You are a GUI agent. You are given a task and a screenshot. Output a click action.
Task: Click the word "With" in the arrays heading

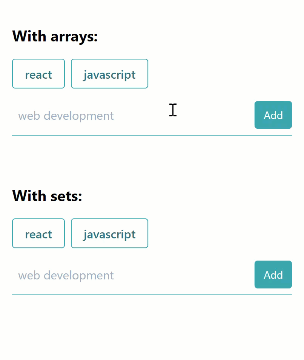click(x=29, y=36)
